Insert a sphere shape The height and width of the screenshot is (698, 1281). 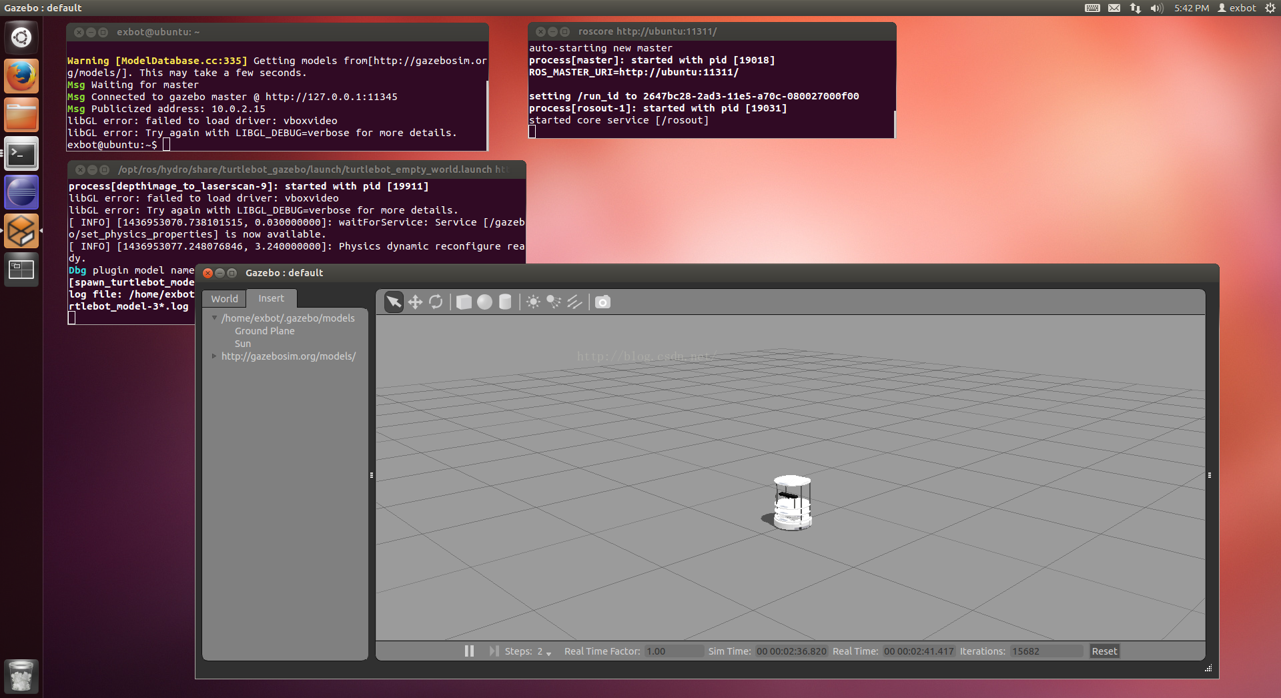tap(485, 302)
